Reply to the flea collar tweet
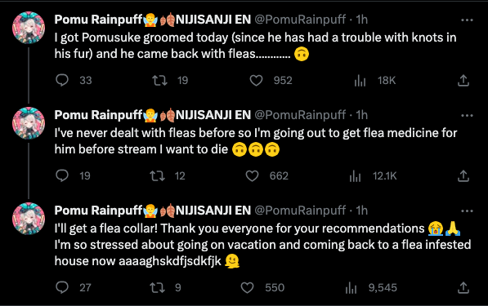The image size is (488, 306). pyautogui.click(x=62, y=287)
